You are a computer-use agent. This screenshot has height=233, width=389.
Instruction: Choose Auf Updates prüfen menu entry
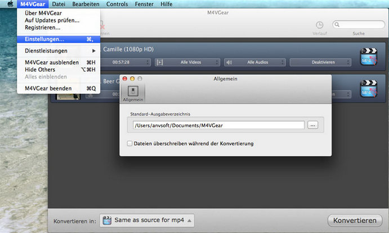59,20
